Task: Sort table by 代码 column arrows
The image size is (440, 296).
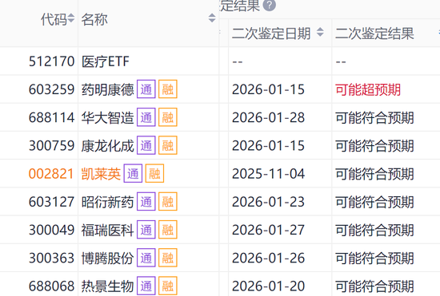Action: 71,18
